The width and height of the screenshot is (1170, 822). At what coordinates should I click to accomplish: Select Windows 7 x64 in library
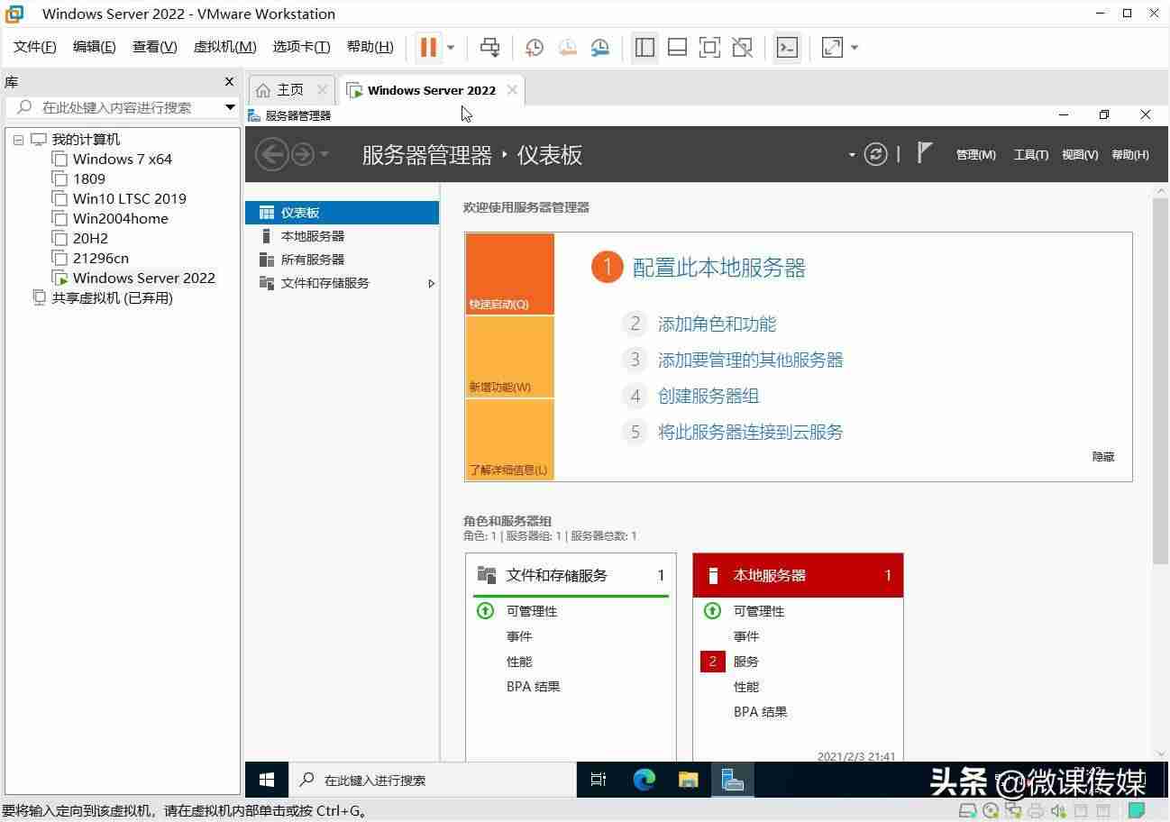[123, 160]
